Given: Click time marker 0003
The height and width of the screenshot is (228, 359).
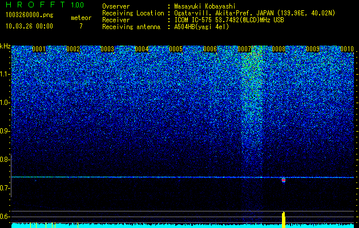Looking at the screenshot, I should point(107,49).
